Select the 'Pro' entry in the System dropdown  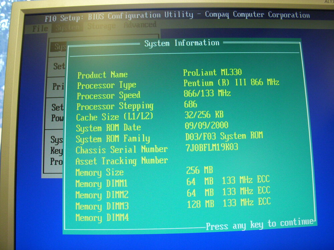click(x=56, y=161)
